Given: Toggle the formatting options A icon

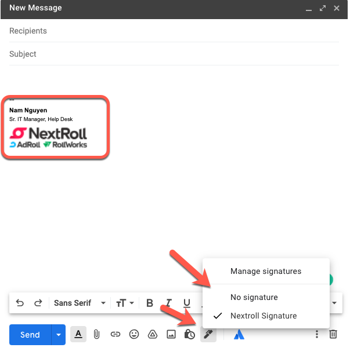Looking at the screenshot, I should pyautogui.click(x=78, y=334).
